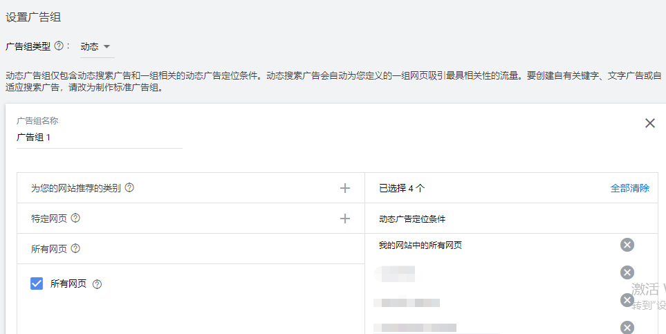The image size is (666, 334).
Task: Remove the fourth blurred targeting entry
Action: [627, 328]
